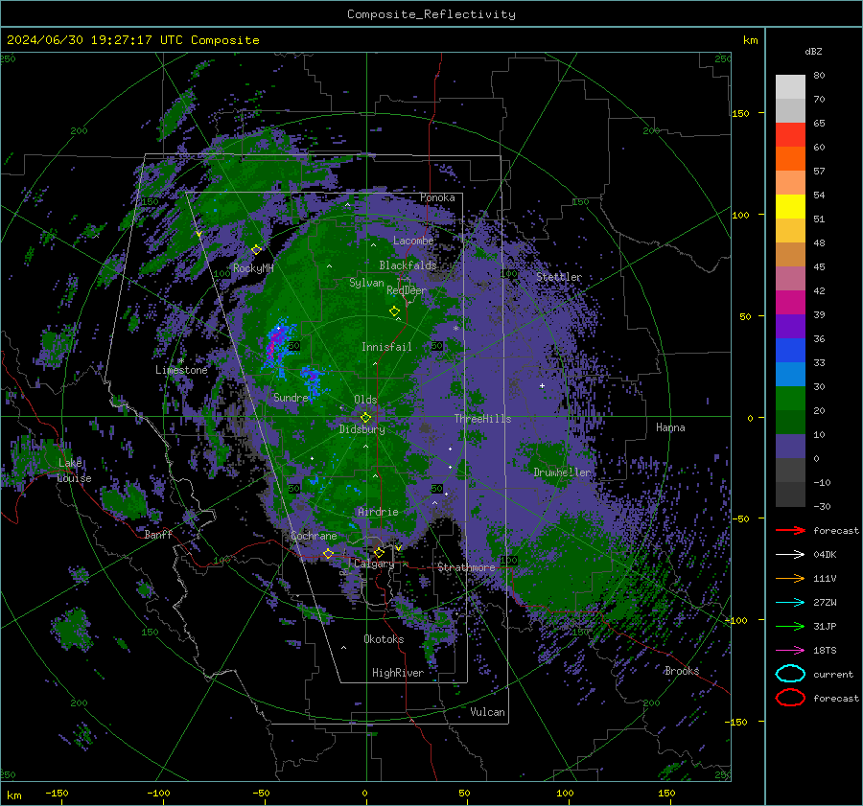Click the yellow diamond marker above Calgary

coord(379,552)
